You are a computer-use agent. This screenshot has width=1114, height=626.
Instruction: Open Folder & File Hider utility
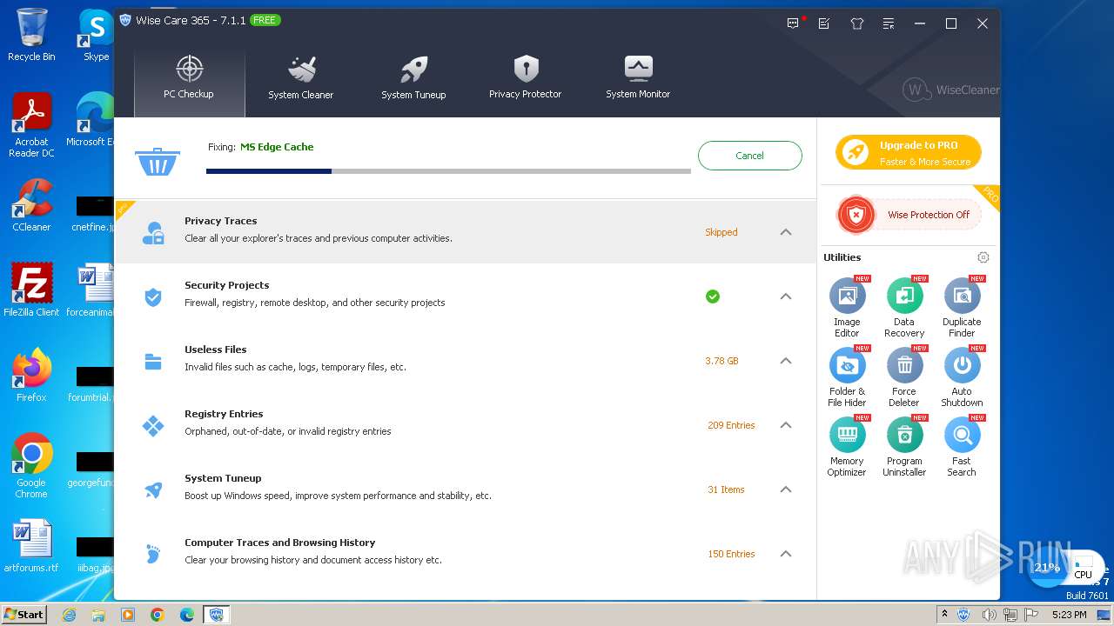coord(847,376)
